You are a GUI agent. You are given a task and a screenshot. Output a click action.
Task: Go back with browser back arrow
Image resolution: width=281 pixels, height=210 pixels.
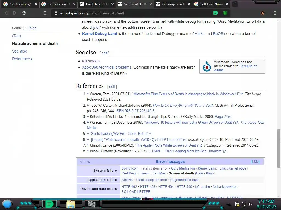tap(6, 13)
